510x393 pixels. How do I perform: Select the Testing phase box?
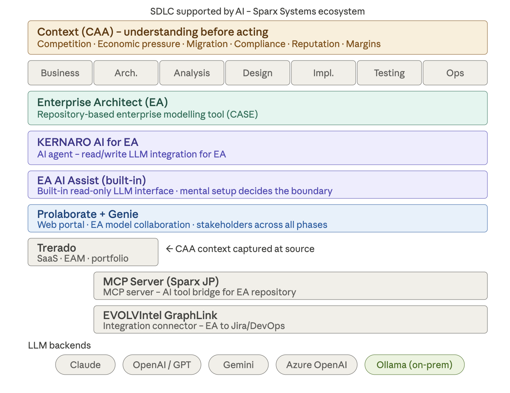click(389, 73)
